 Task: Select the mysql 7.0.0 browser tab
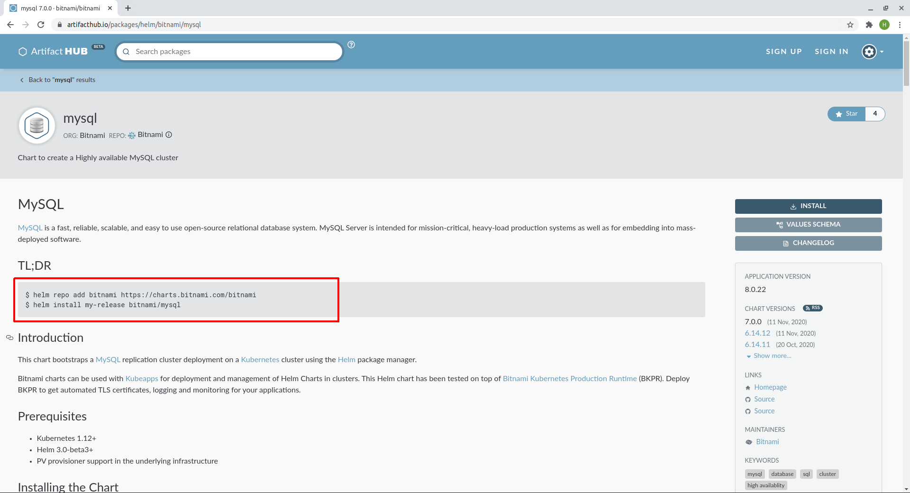click(x=61, y=8)
